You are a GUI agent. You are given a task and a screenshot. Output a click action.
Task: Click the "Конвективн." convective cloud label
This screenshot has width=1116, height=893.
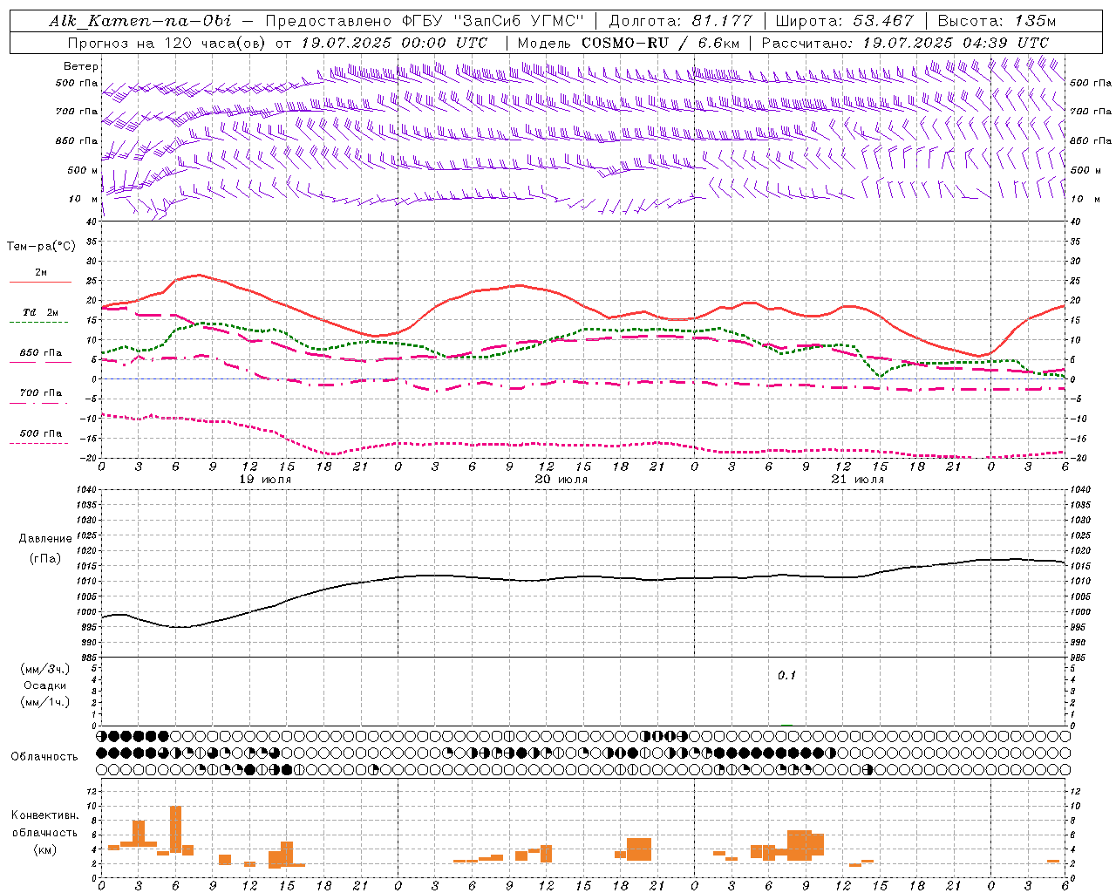[45, 815]
